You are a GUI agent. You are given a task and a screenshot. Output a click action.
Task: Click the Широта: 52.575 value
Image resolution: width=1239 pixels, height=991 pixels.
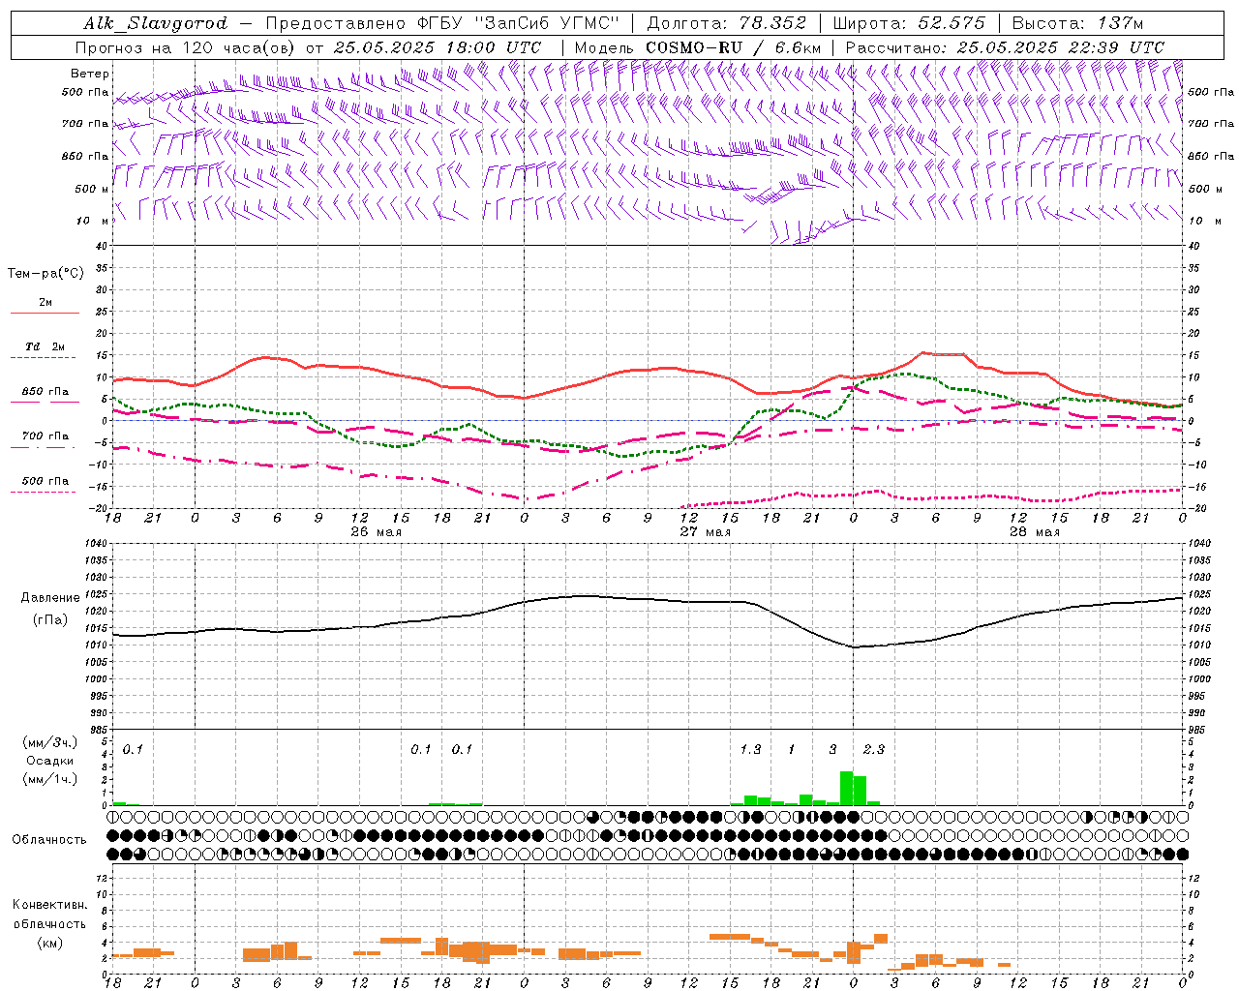909,23
